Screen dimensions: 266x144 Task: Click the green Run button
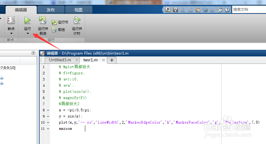coord(27,20)
